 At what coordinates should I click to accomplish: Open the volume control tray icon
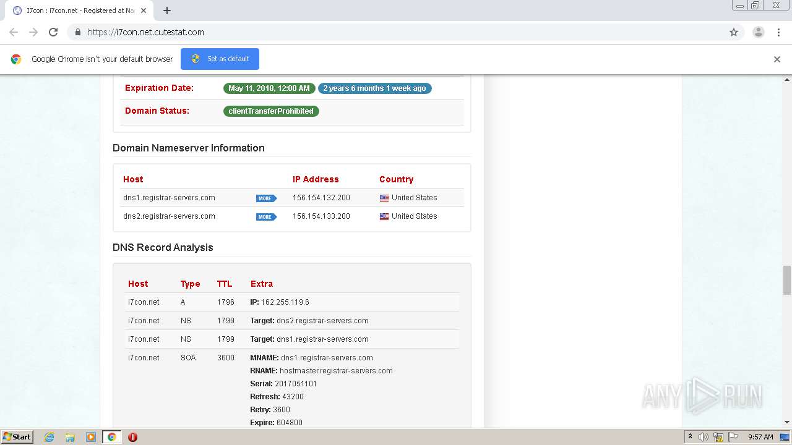coord(703,437)
